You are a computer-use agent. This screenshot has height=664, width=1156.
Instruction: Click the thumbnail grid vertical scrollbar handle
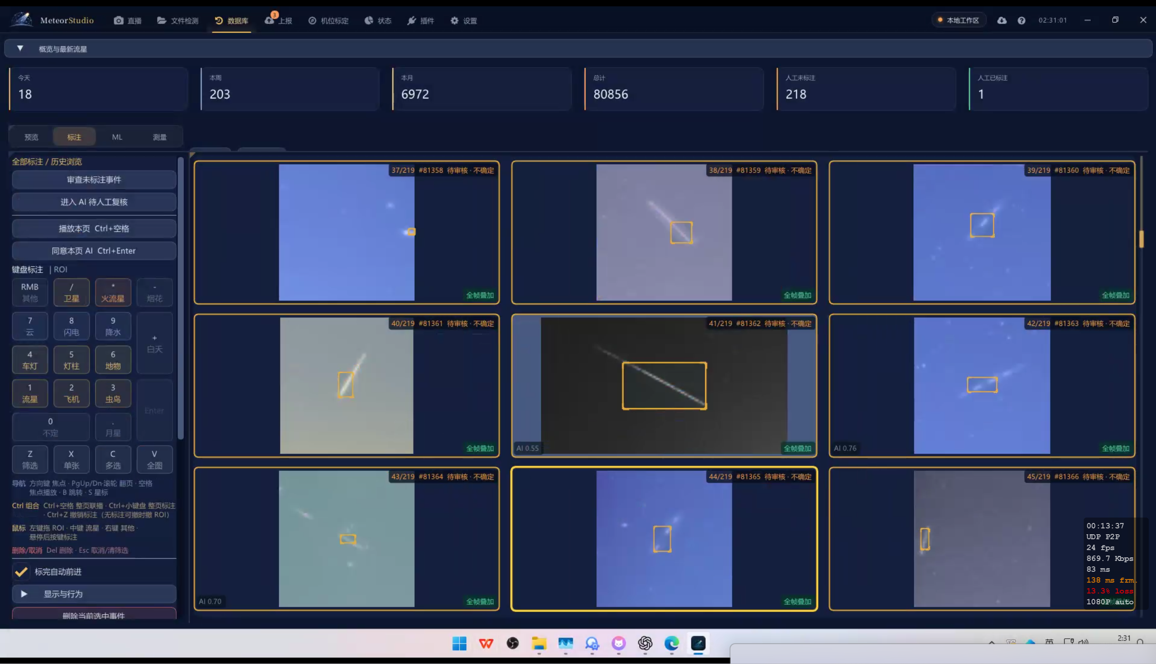pyautogui.click(x=1141, y=239)
